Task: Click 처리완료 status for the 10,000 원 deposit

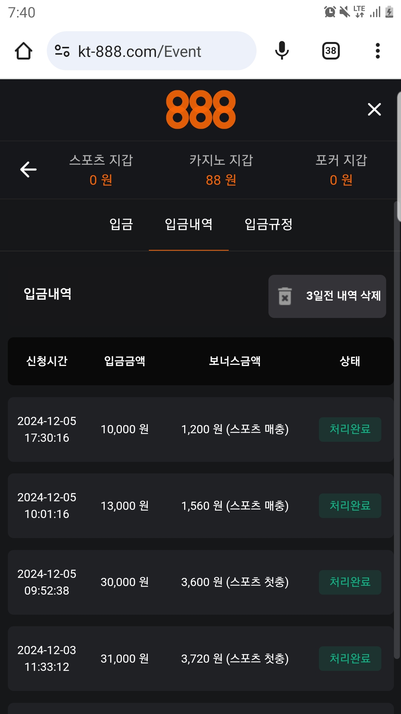Action: (350, 430)
